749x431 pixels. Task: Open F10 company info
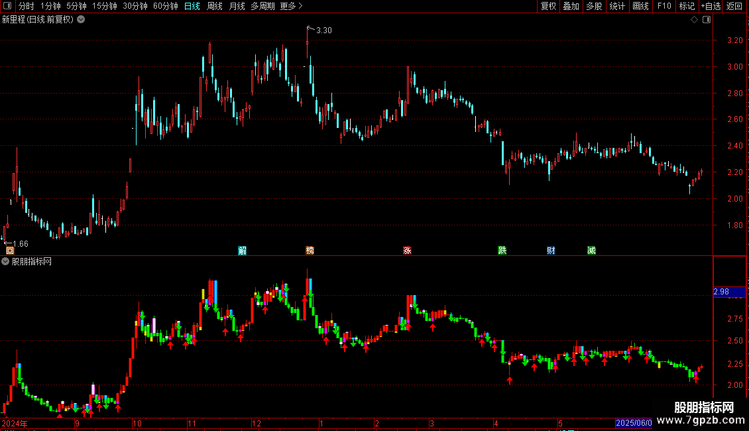point(664,6)
